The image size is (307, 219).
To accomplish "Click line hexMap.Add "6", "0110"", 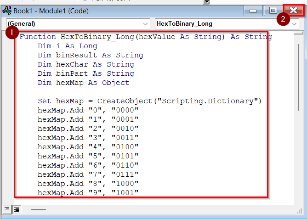I will point(88,166).
